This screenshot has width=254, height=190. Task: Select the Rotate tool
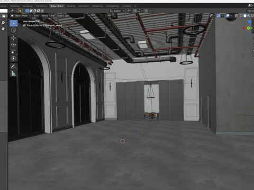tap(13, 45)
